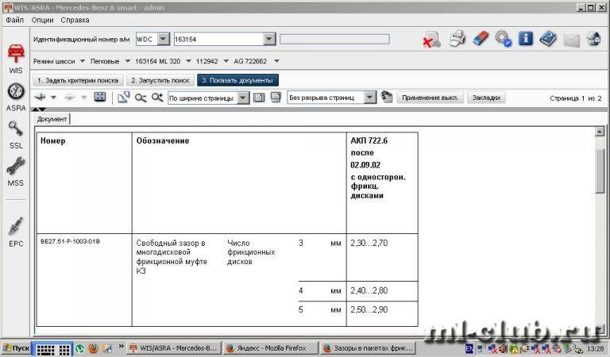Open the blue info icon

[x=526, y=38]
